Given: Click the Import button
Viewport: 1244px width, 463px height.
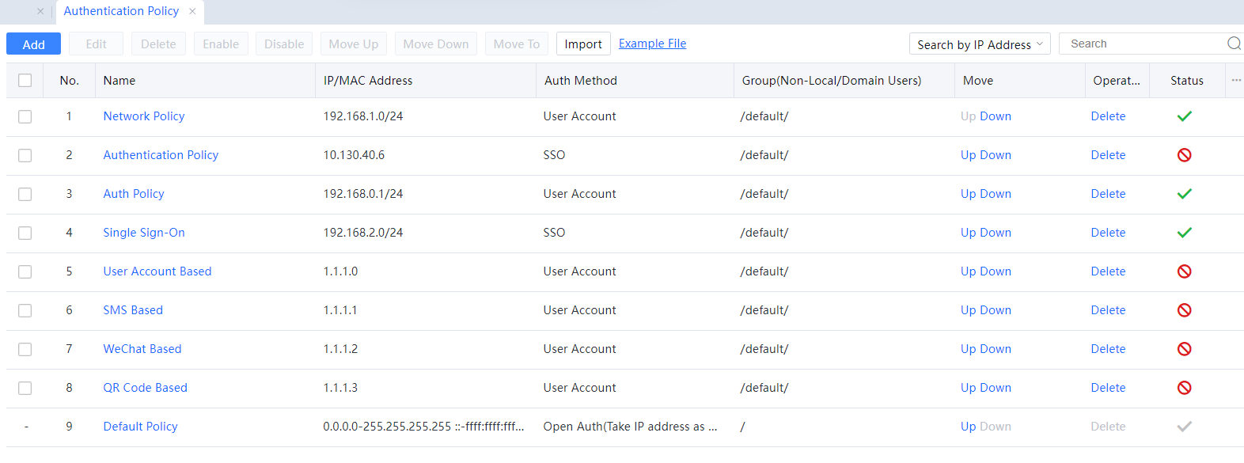Looking at the screenshot, I should (582, 44).
